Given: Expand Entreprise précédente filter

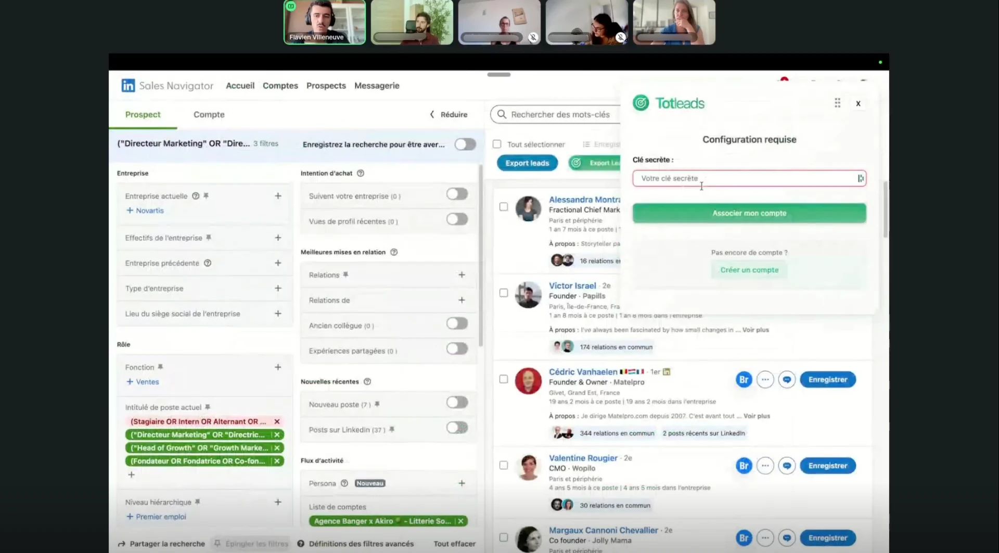Looking at the screenshot, I should point(278,263).
